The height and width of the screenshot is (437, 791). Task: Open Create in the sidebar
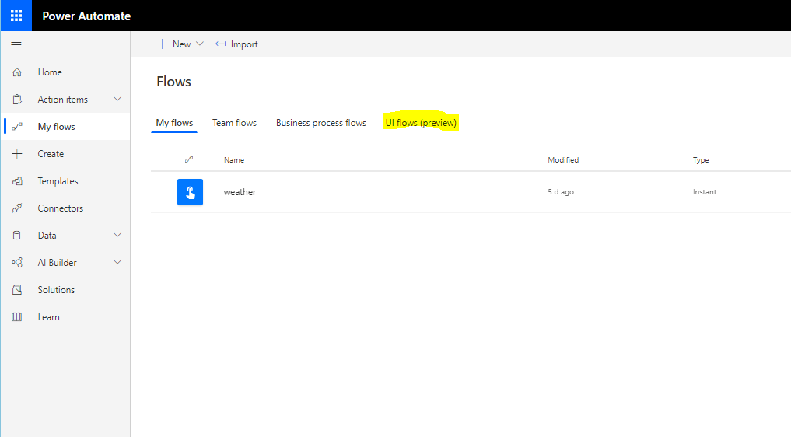(51, 154)
